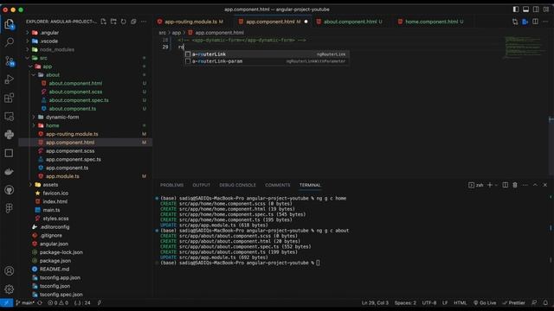Open notifications bell in status bar
The image size is (554, 311).
pyautogui.click(x=545, y=302)
